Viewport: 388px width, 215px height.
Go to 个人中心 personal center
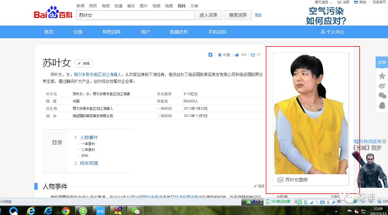(333, 32)
